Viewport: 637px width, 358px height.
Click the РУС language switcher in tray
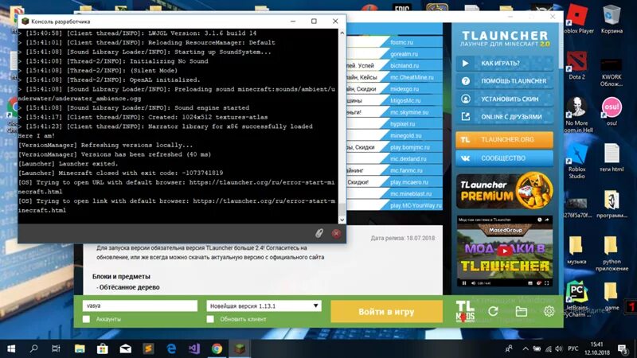click(573, 348)
